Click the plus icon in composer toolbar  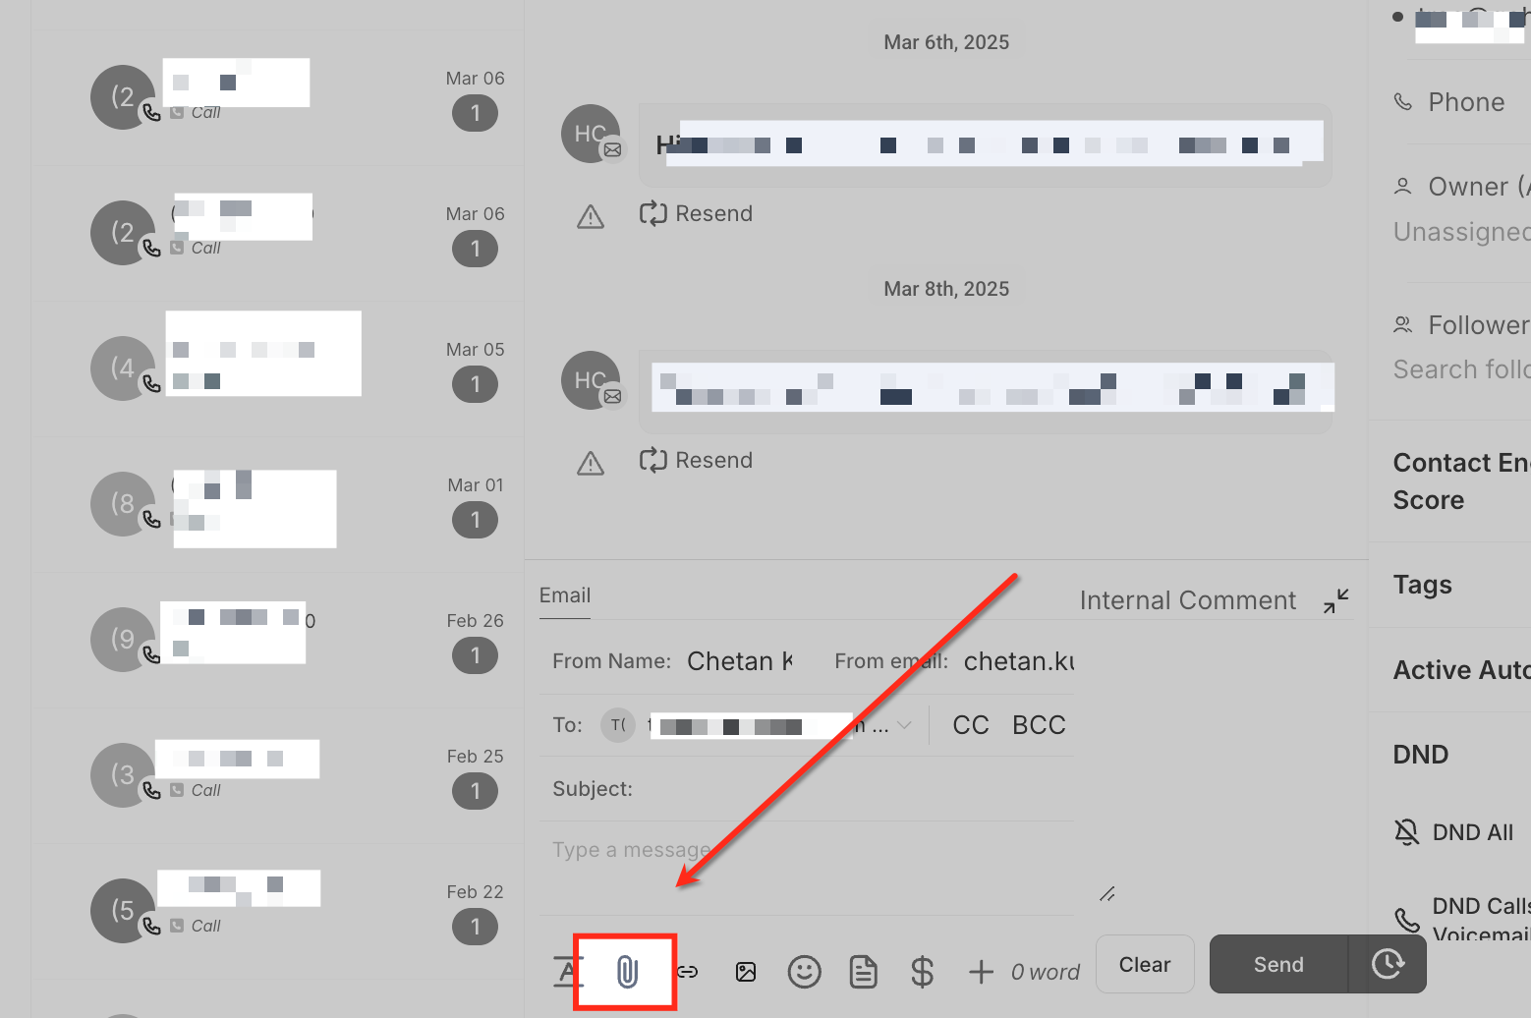pos(981,972)
